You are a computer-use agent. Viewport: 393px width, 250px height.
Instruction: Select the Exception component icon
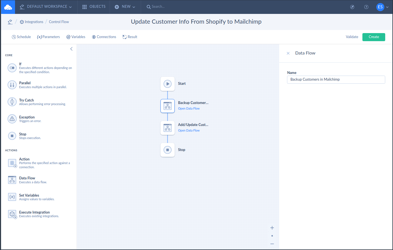pos(12,119)
